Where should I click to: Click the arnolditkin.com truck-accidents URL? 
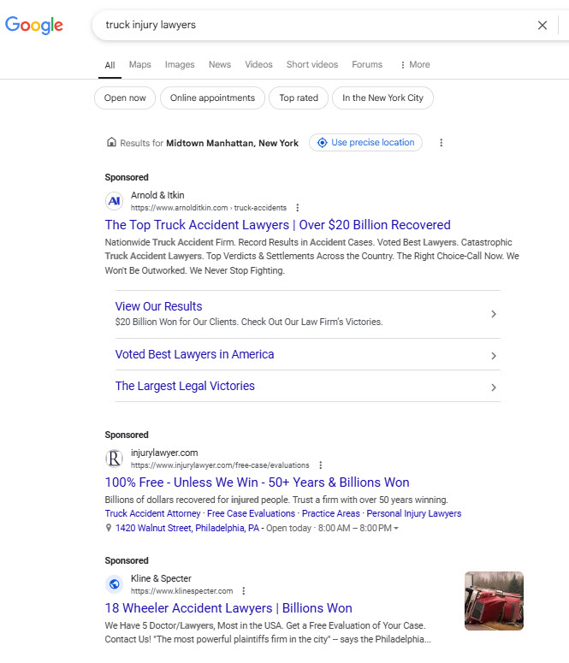point(209,208)
